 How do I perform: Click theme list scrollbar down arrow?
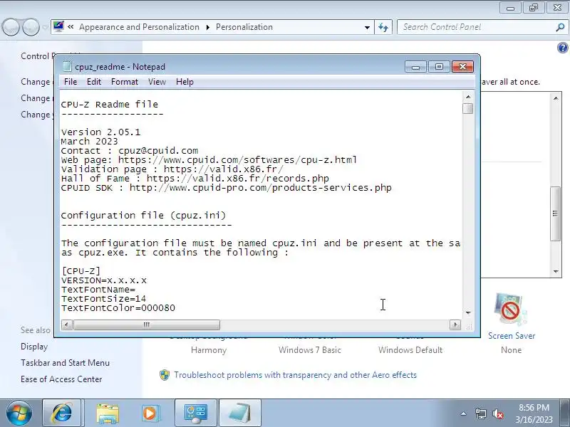coord(556,272)
